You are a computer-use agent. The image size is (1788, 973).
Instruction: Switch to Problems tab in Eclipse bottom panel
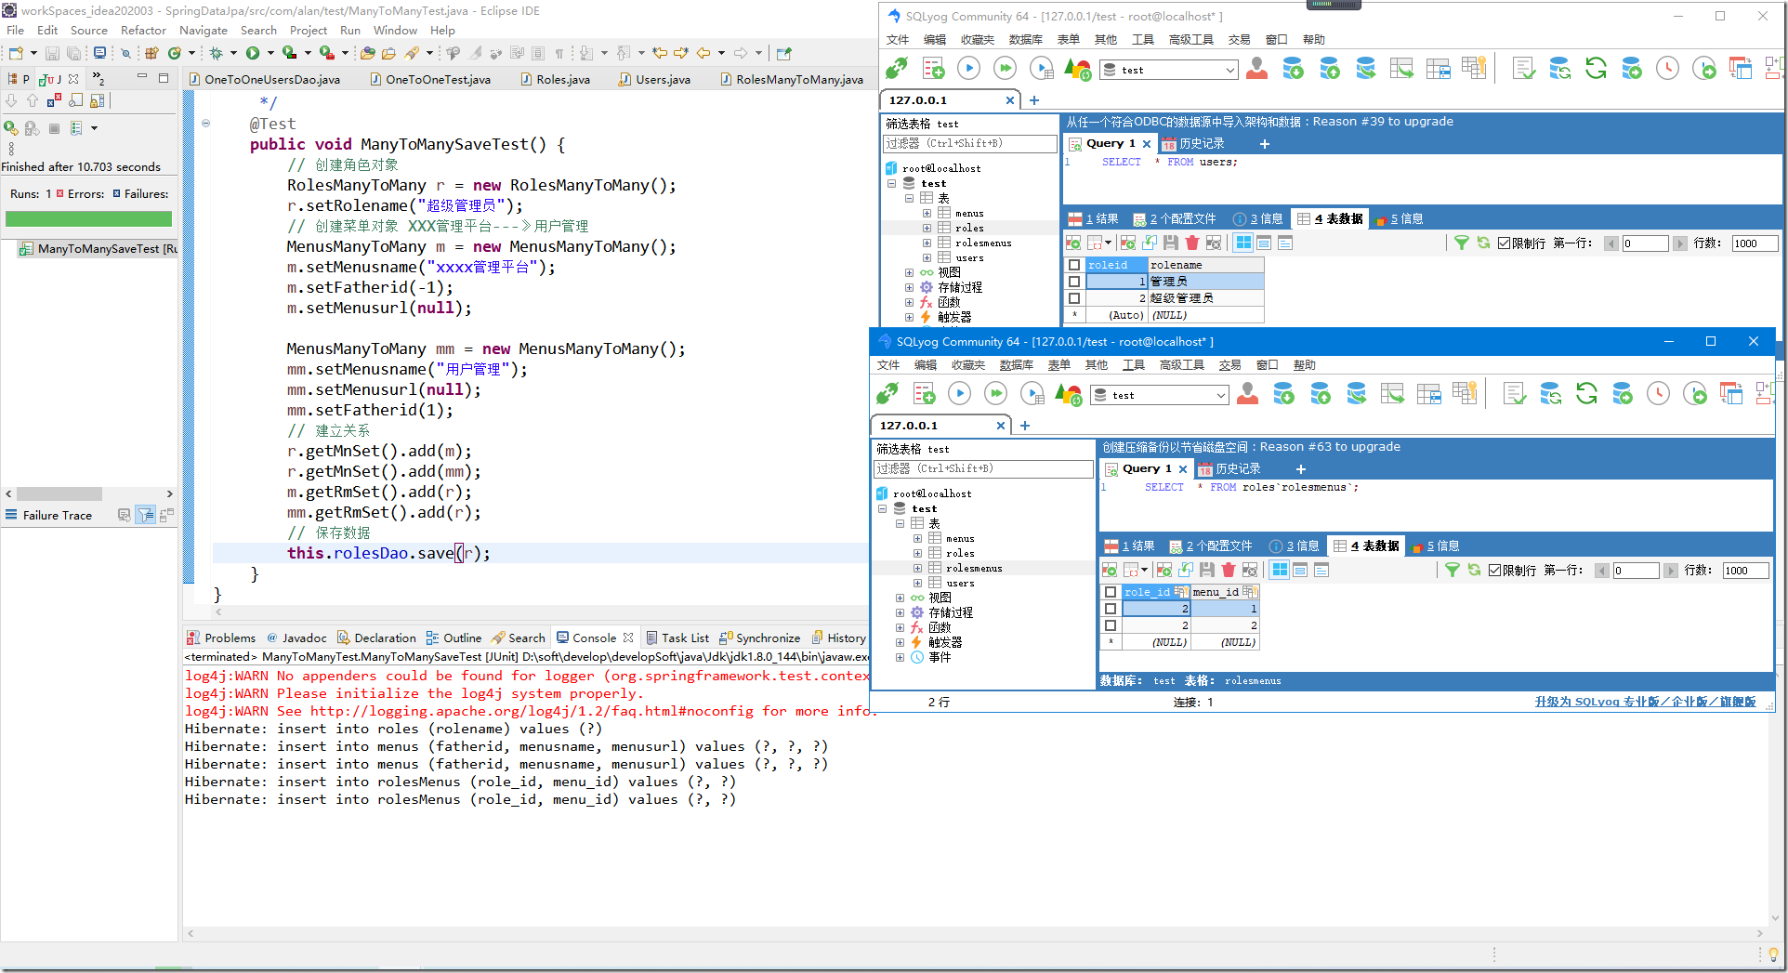221,638
